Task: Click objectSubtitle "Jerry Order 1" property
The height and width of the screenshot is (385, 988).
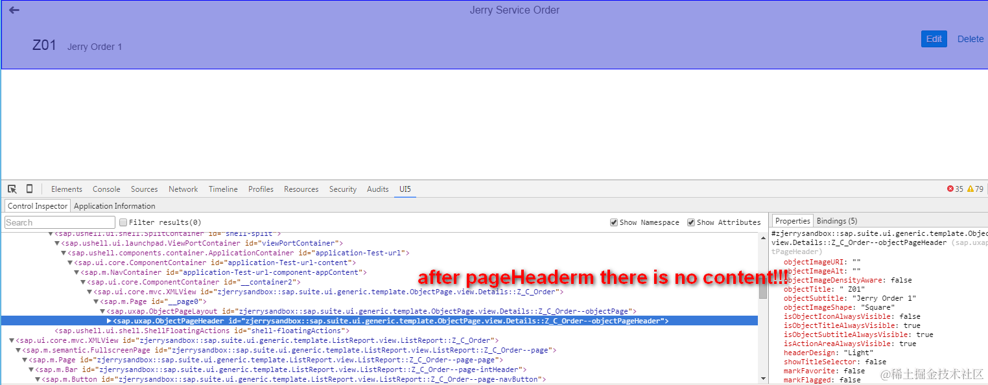Action: (x=850, y=298)
